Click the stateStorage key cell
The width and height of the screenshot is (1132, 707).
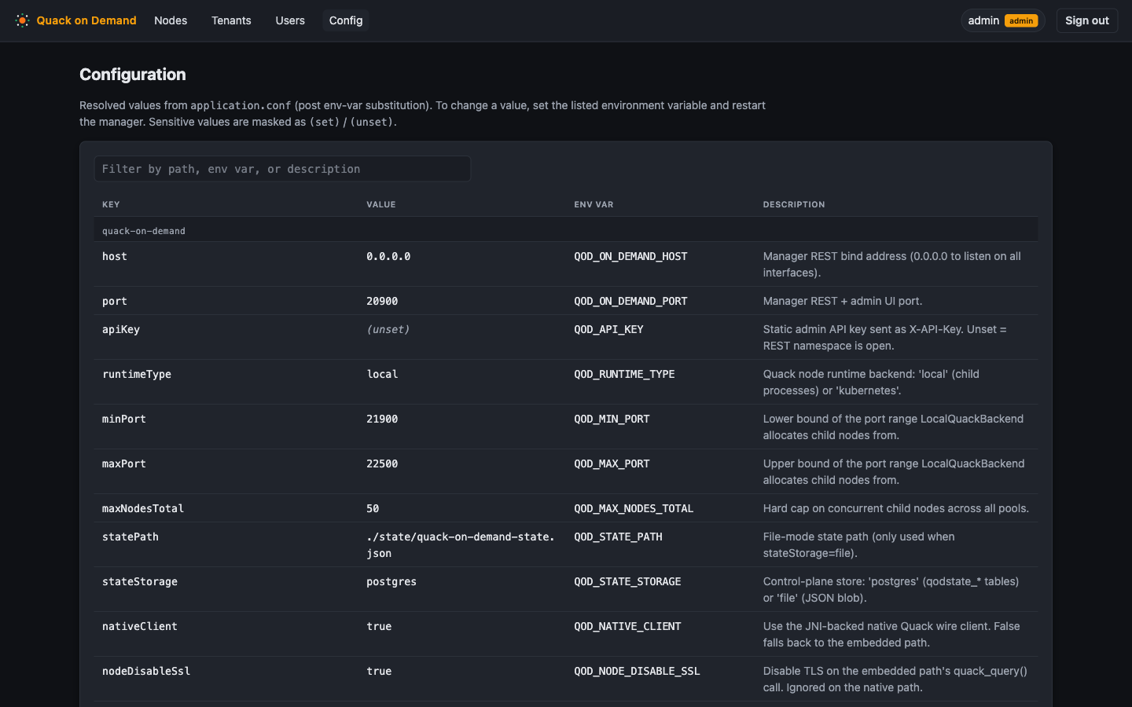(140, 581)
